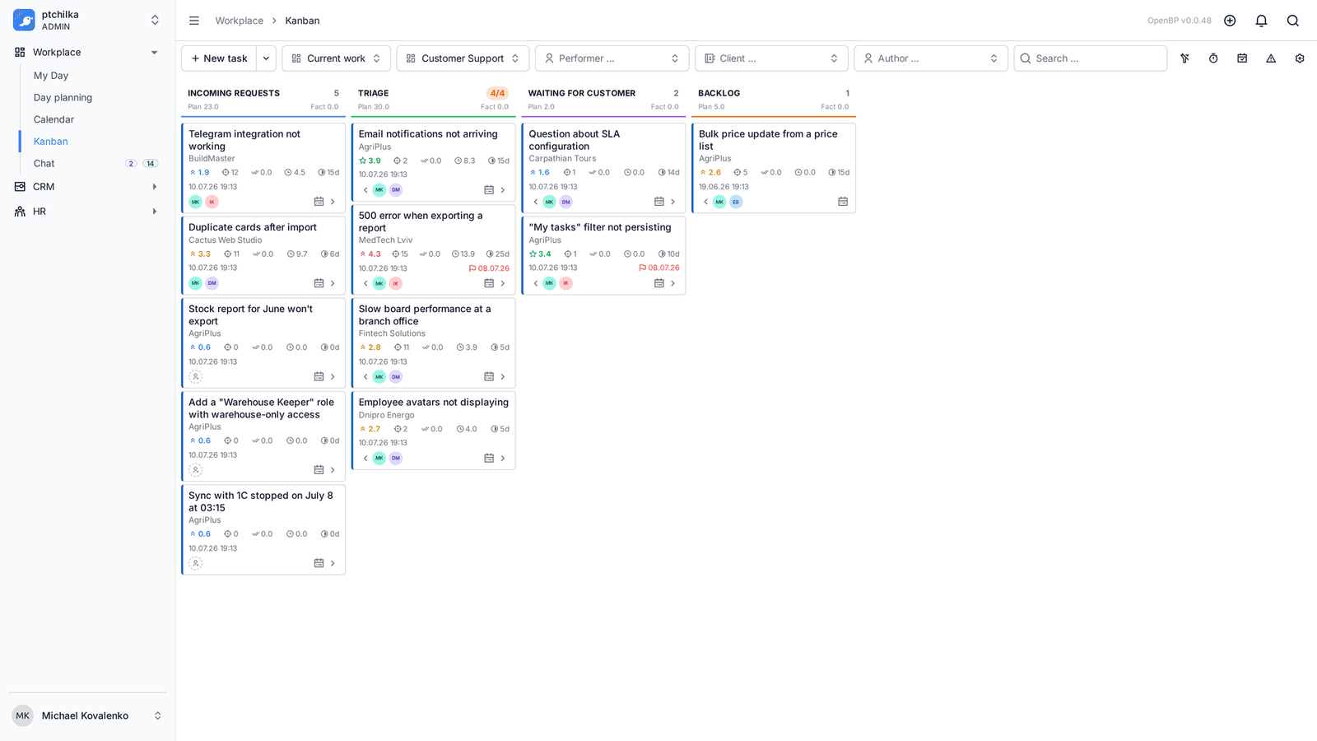The width and height of the screenshot is (1317, 741).
Task: Open Customer Support board dropdown
Action: [463, 58]
